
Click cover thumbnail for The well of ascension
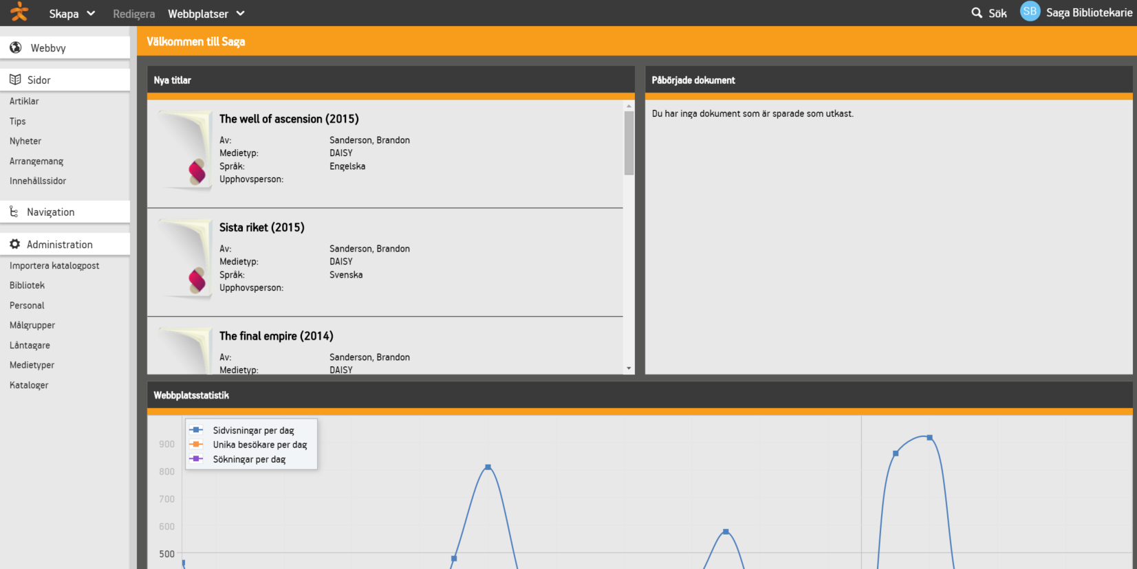coord(184,150)
